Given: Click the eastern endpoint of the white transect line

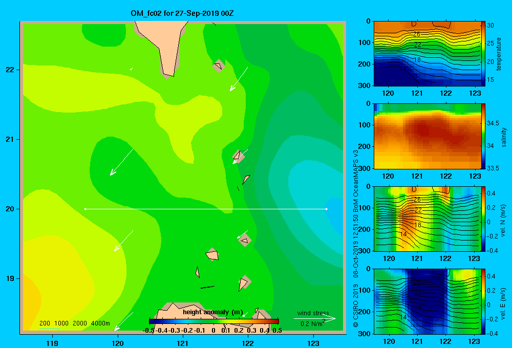Looking at the screenshot, I should 326,209.
